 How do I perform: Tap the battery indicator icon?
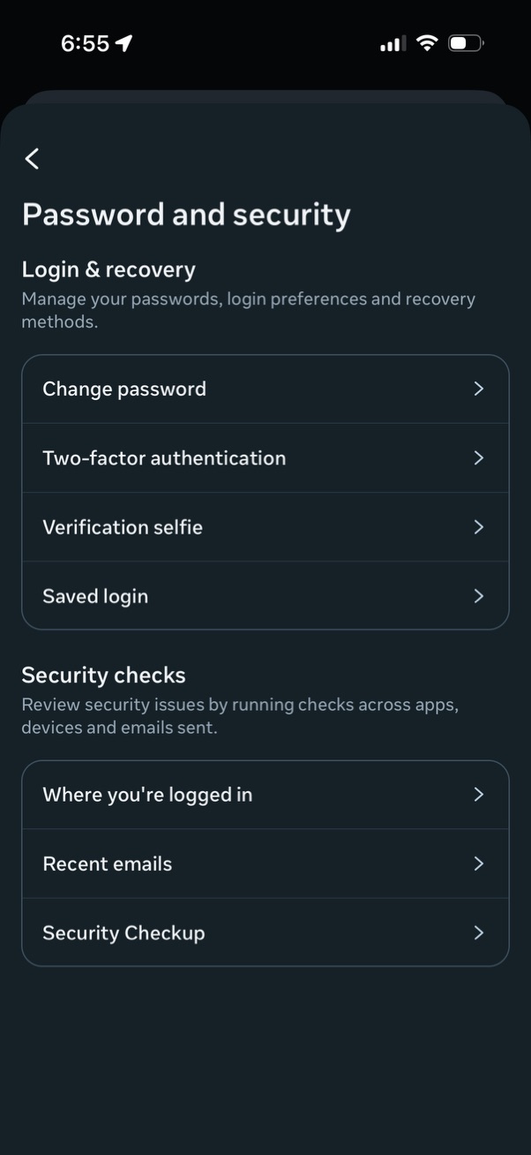point(465,42)
